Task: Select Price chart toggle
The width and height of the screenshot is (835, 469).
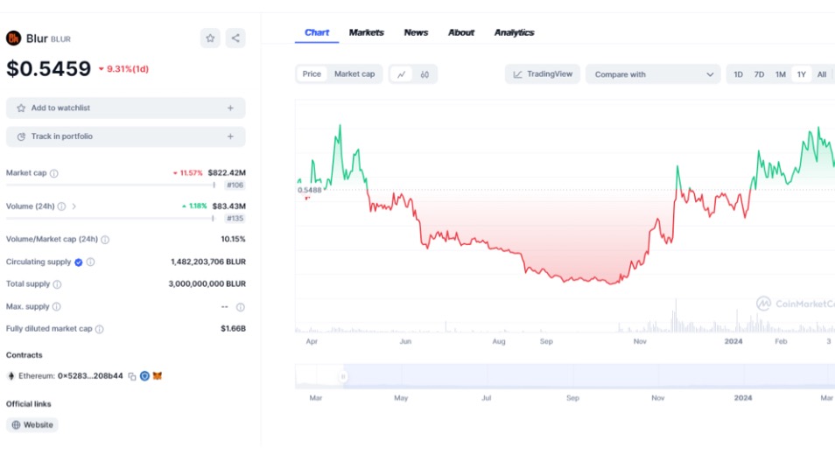Action: pyautogui.click(x=312, y=74)
